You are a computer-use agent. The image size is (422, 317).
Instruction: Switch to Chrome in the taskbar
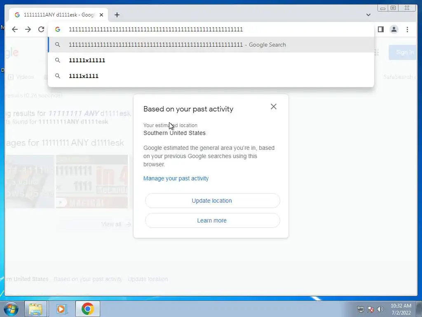click(88, 309)
